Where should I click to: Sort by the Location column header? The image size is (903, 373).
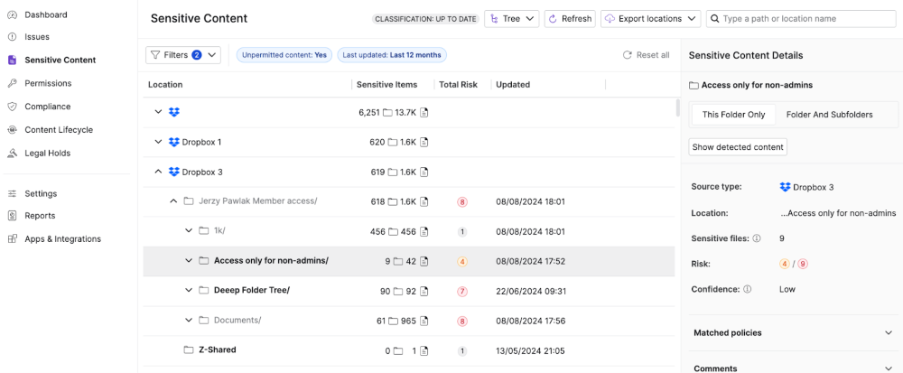coord(165,85)
